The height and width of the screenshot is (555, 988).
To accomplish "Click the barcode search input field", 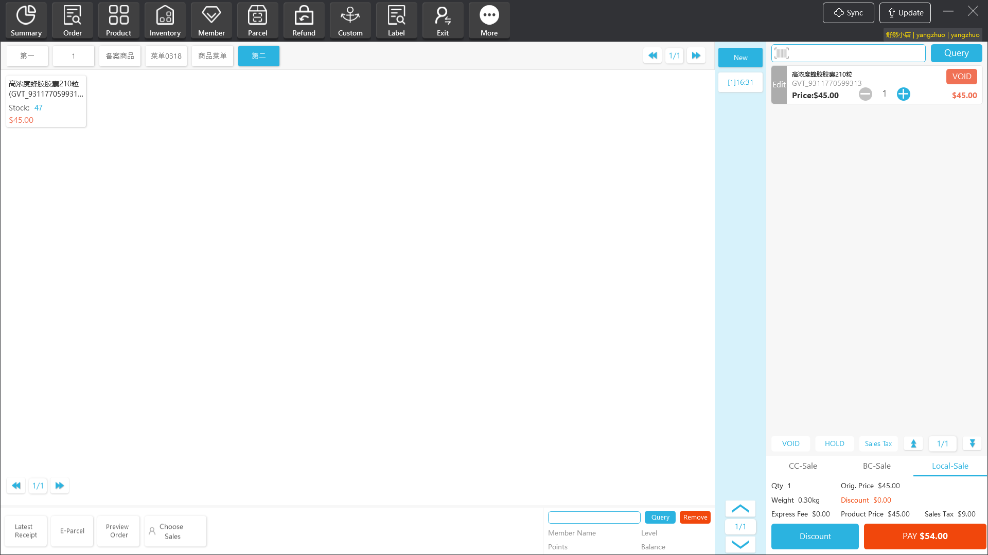I will (x=854, y=53).
